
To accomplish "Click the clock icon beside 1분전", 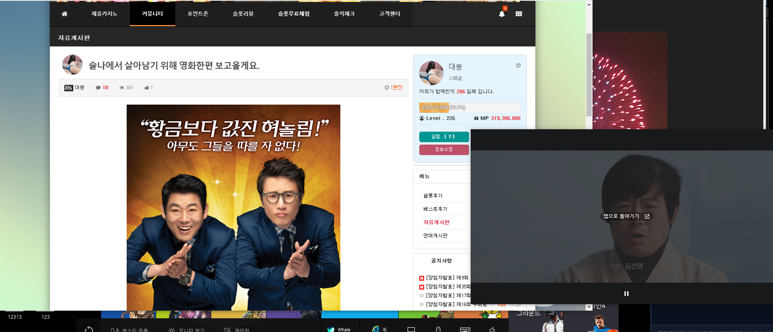I will pyautogui.click(x=387, y=88).
